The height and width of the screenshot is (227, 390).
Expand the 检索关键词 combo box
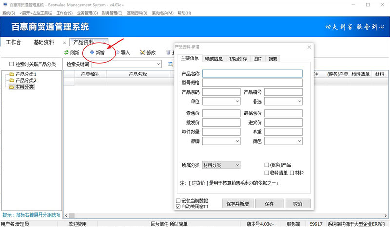tap(159, 64)
